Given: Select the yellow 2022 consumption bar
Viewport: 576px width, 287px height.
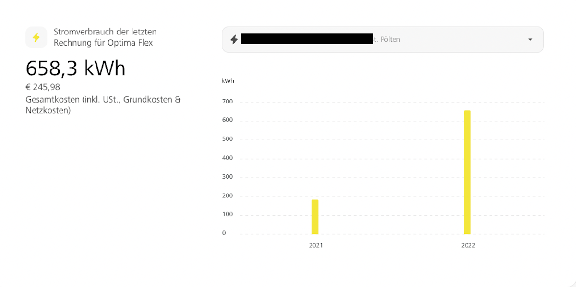Looking at the screenshot, I should (x=467, y=172).
